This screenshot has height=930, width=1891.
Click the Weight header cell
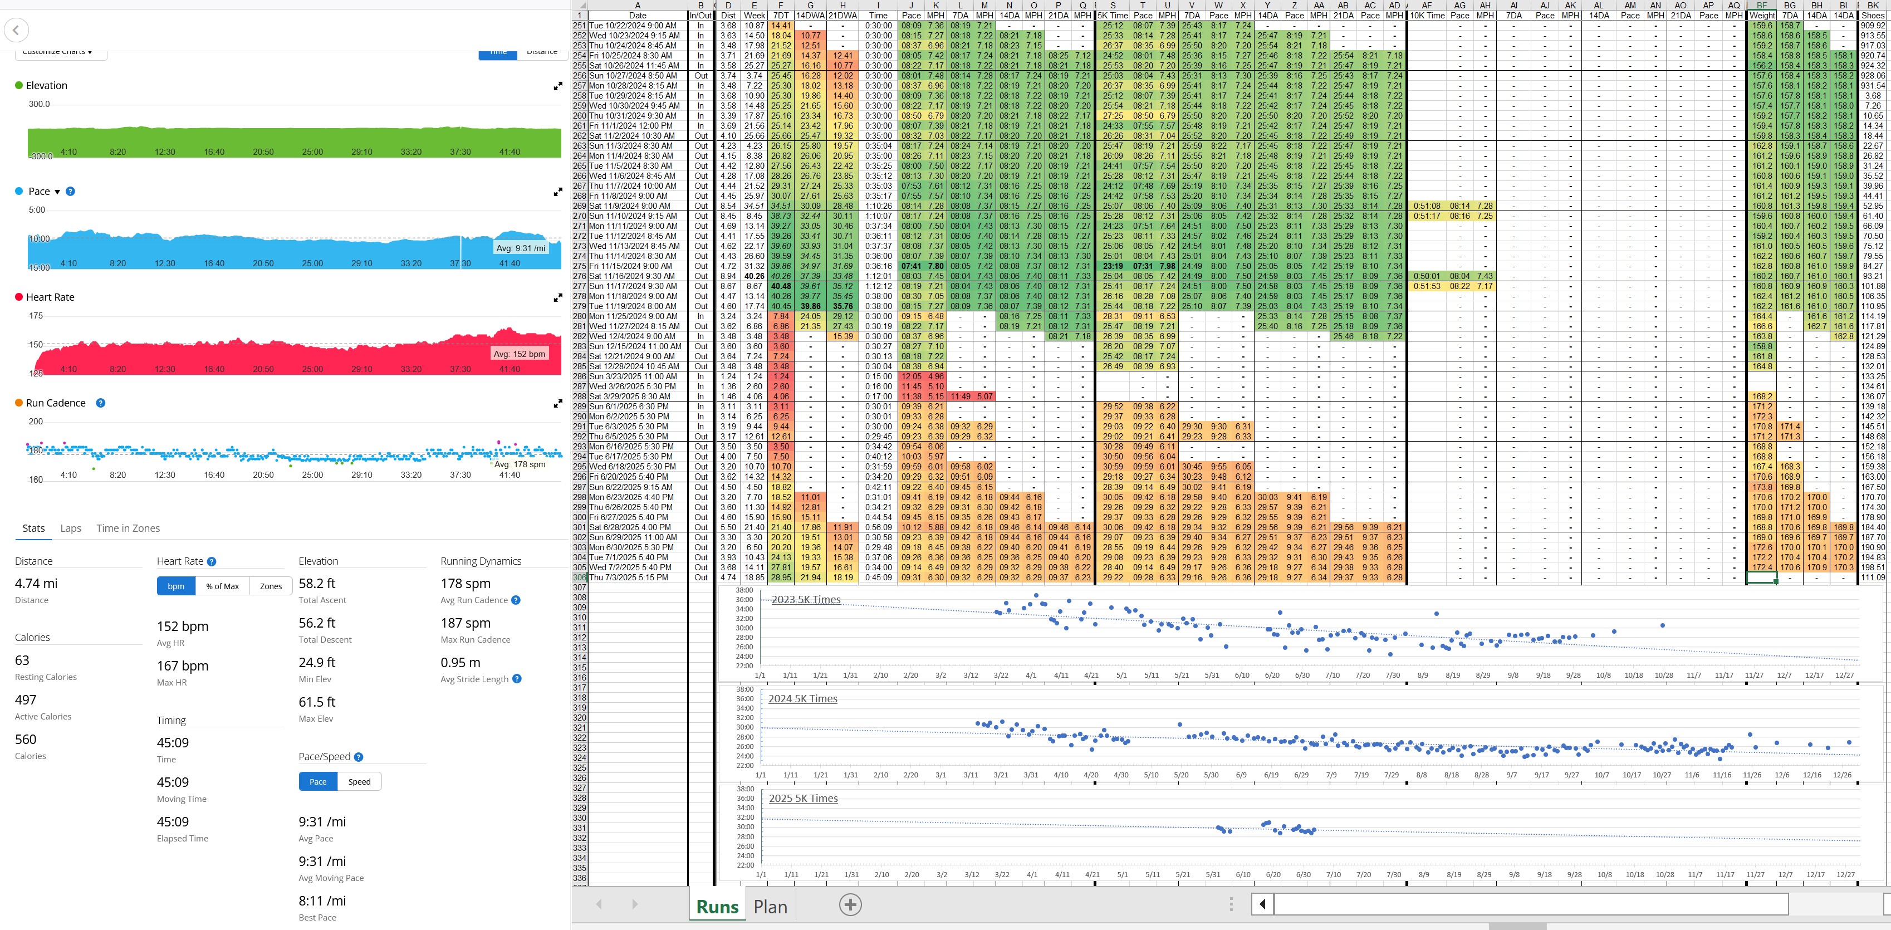[1761, 16]
